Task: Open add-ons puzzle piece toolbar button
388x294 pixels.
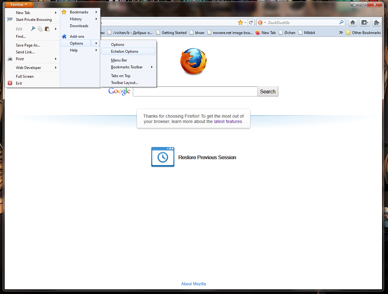Action: pos(376,22)
